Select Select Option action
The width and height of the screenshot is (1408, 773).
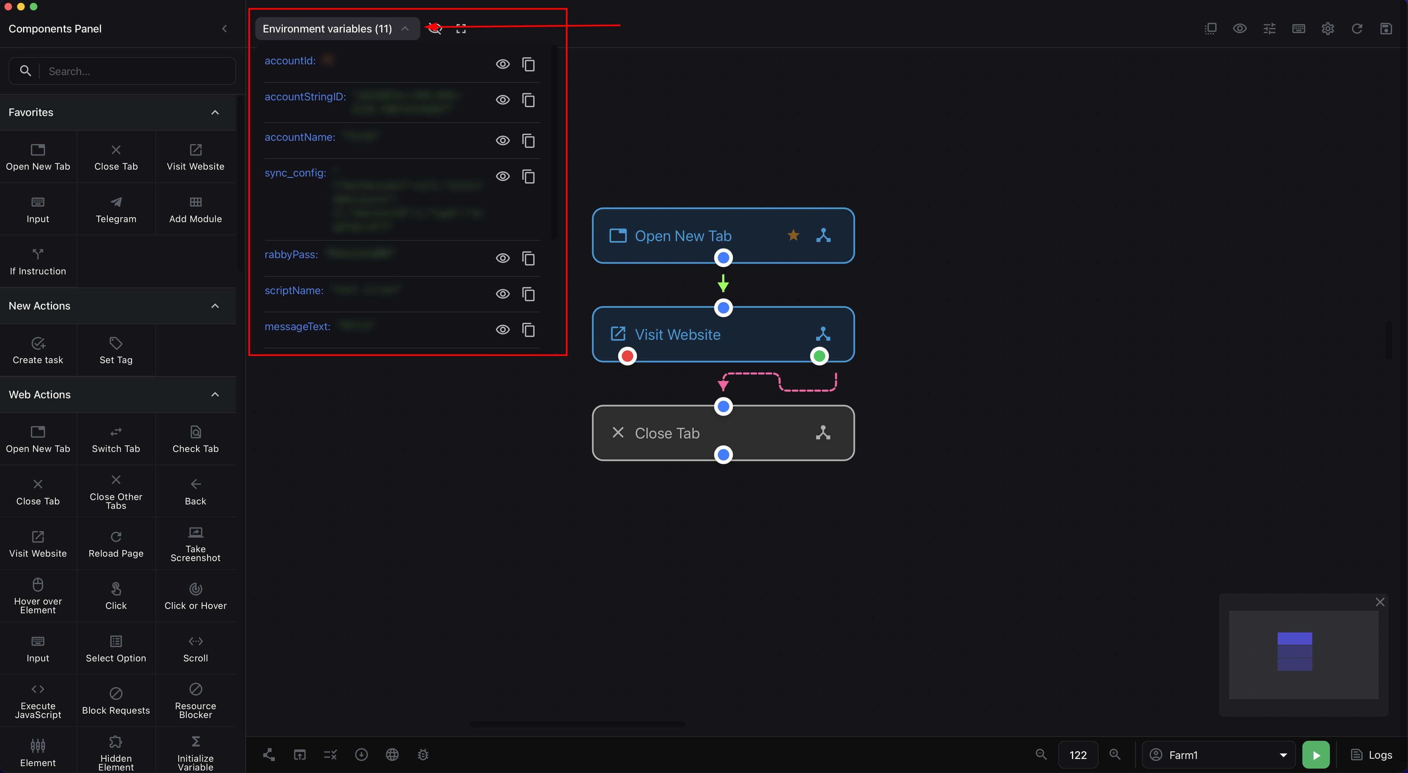coord(116,649)
